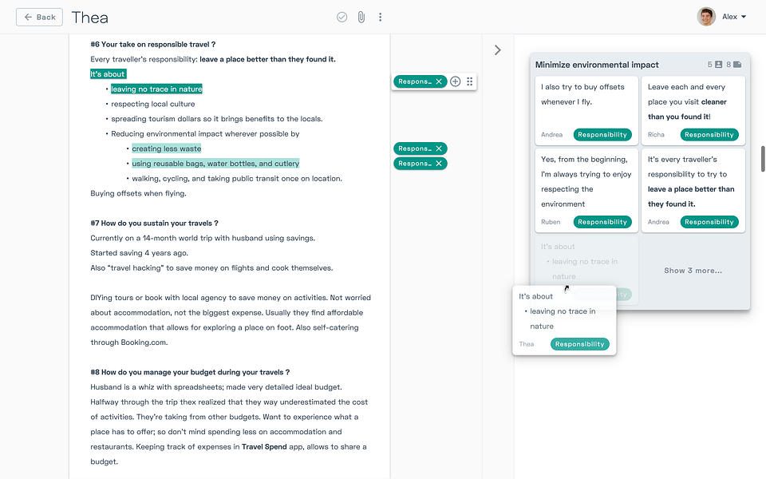The width and height of the screenshot is (766, 479).
Task: Click 'Ruben' author label on card
Action: tap(551, 222)
